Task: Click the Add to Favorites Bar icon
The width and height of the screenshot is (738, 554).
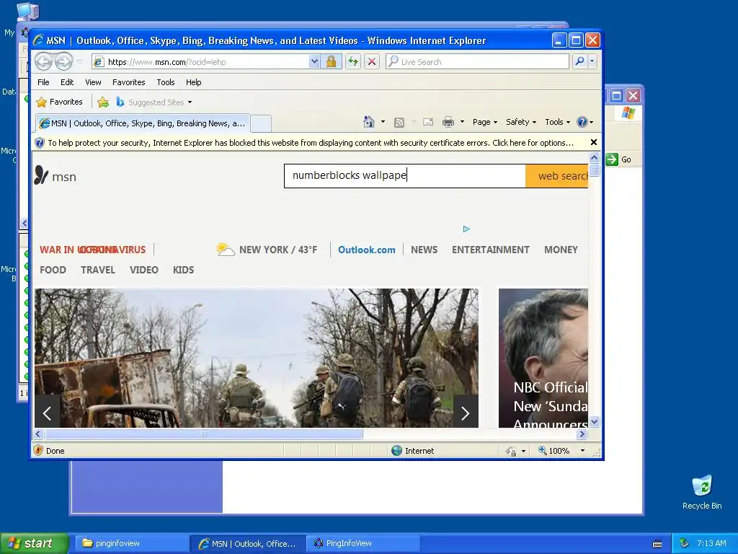Action: pos(103,102)
